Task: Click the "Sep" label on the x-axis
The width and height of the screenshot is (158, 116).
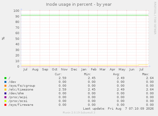Action: tap(45, 69)
